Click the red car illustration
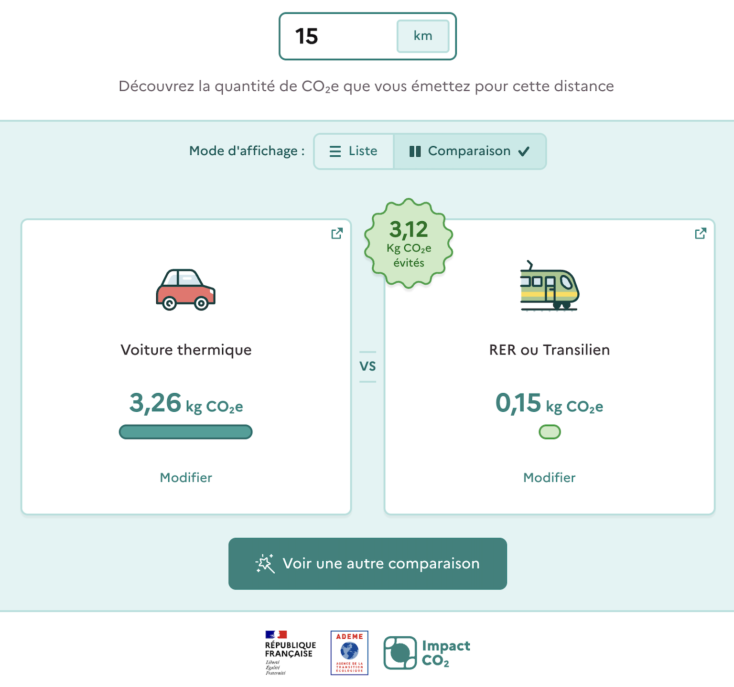The image size is (734, 687). point(185,290)
